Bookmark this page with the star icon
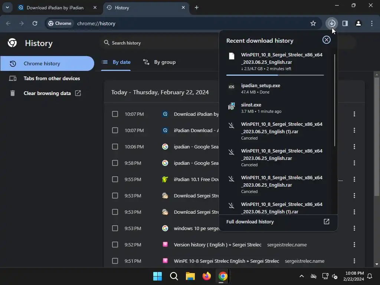Image resolution: width=380 pixels, height=285 pixels. click(313, 23)
